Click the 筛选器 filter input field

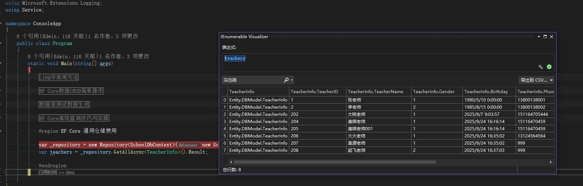[x=252, y=80]
